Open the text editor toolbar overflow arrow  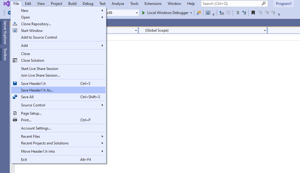point(279,14)
